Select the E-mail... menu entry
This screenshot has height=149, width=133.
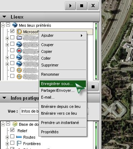tap(63, 97)
